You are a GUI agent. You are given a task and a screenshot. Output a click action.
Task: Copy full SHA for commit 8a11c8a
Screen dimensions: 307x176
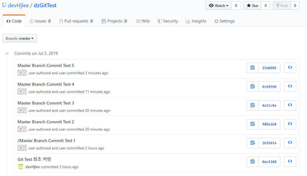click(253, 105)
